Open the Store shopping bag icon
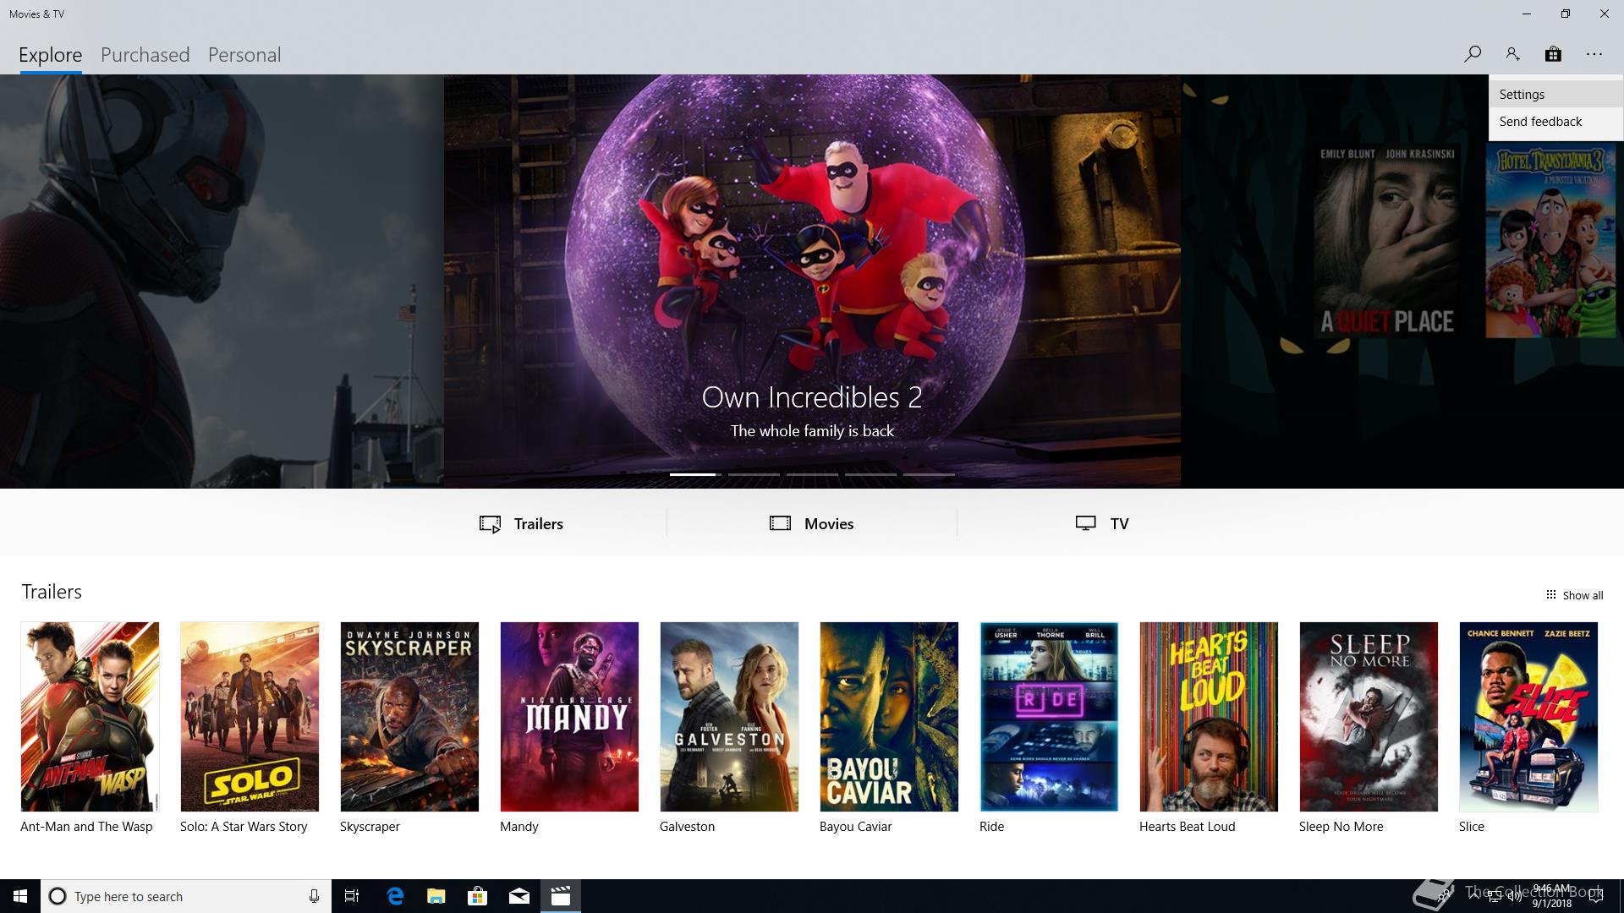 pos(1553,54)
